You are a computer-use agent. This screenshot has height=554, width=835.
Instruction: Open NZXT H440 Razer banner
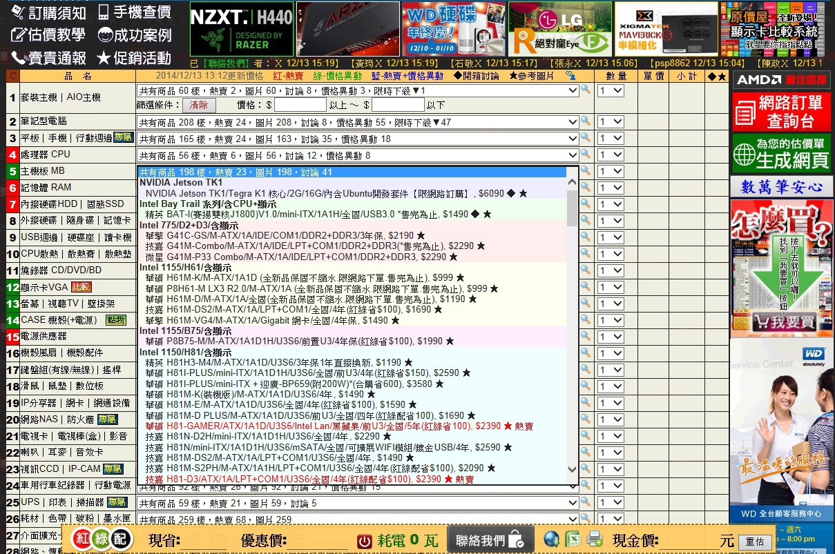point(242,29)
